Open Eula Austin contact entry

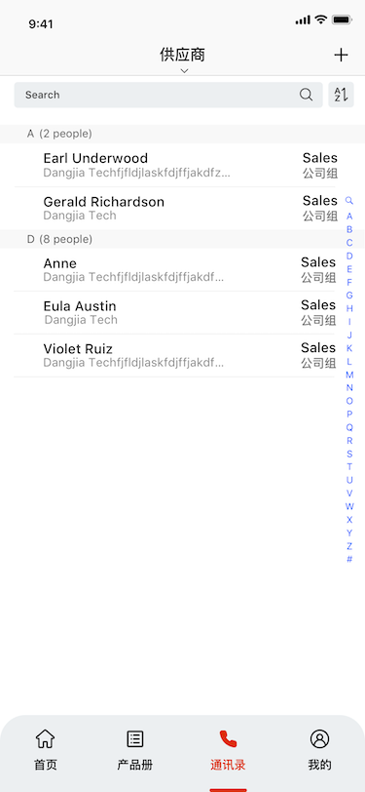(x=183, y=312)
